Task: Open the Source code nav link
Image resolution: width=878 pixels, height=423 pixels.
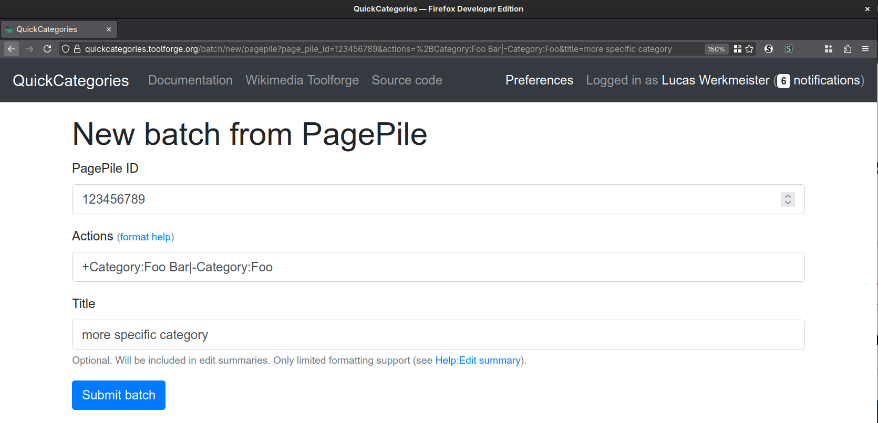Action: point(407,80)
